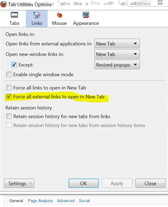Screen dimensions: 168x207
Task: Open the Mouse settings icon
Action: [x=59, y=15]
